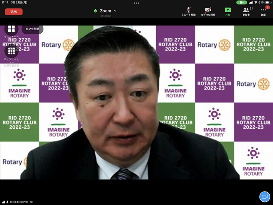Screen dimensions: 273x205
Task: Open breakout rooms grid icon
Action: tap(12, 29)
